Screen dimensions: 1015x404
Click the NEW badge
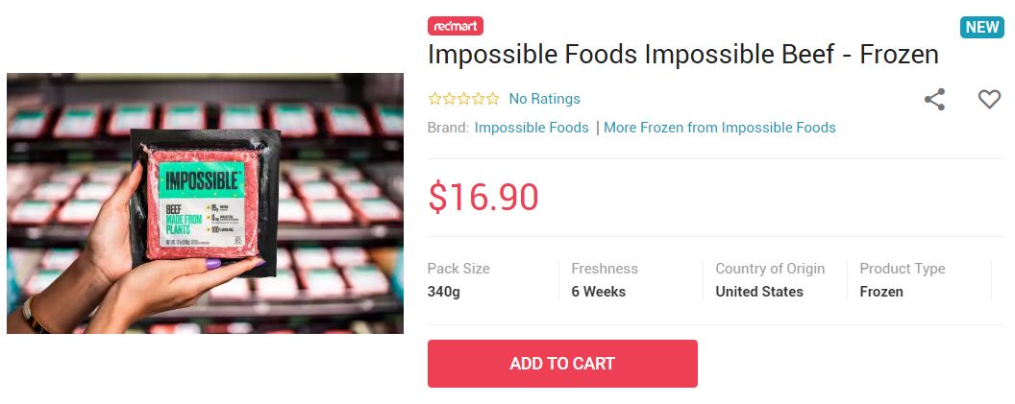[981, 27]
